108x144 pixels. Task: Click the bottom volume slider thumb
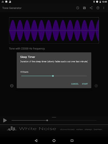[47, 120]
